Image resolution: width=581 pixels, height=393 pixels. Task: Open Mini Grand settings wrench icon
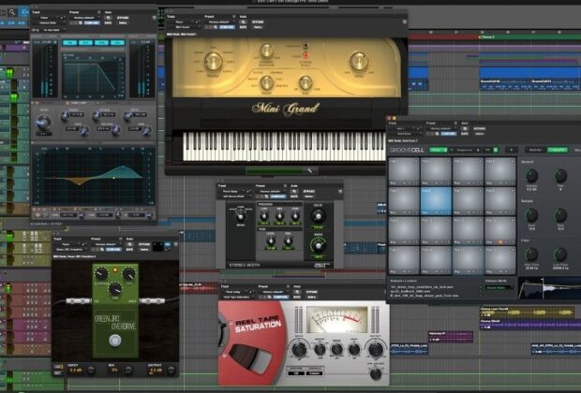pyautogui.click(x=310, y=170)
